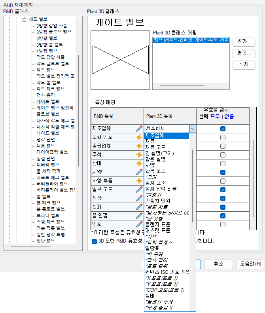
Task: Select 다이어프램 밸브 tree item
Action: pyautogui.click(x=52, y=152)
